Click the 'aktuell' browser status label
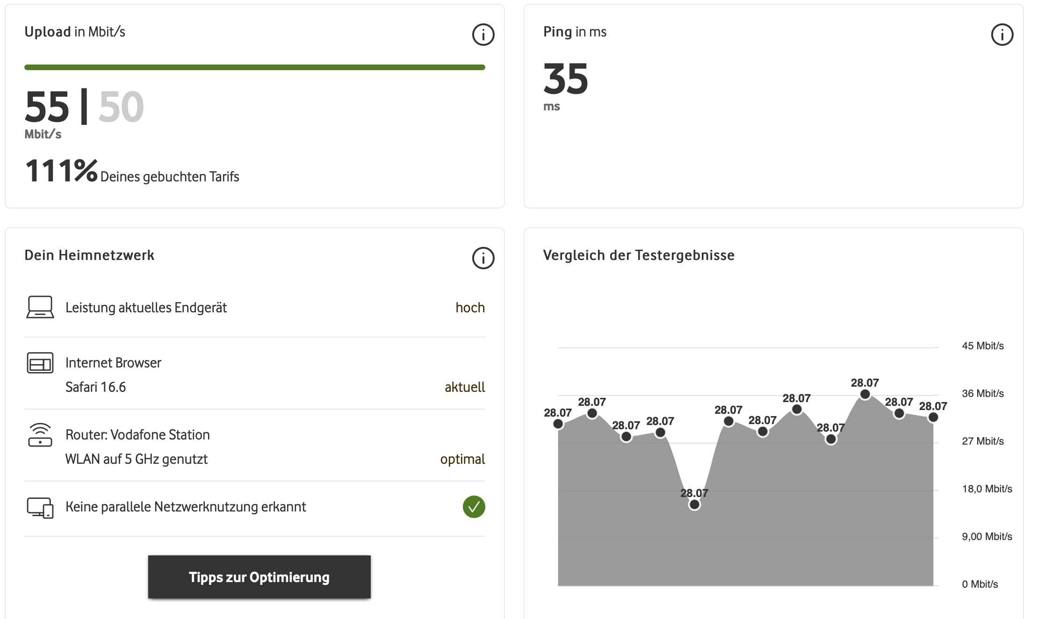 (464, 387)
